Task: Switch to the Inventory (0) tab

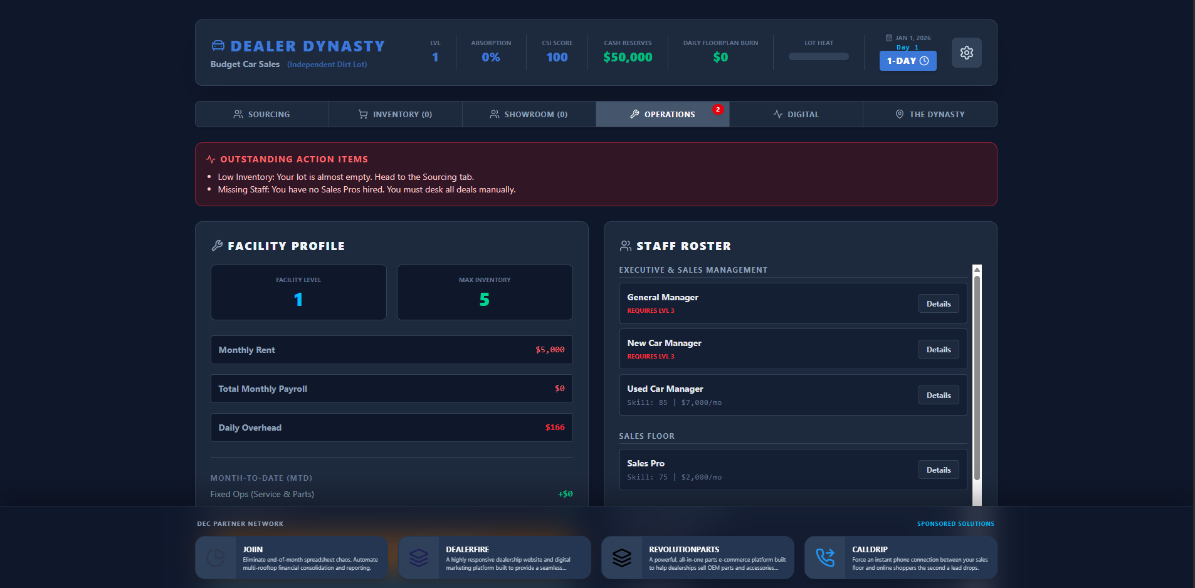Action: coord(396,114)
